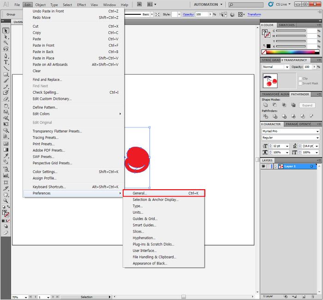Screen dimensions: 323x300
Task: Select the Pen tool
Action: pos(6,56)
